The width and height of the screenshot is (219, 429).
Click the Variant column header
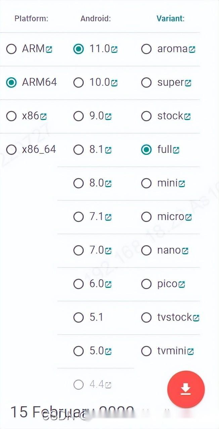tap(170, 18)
